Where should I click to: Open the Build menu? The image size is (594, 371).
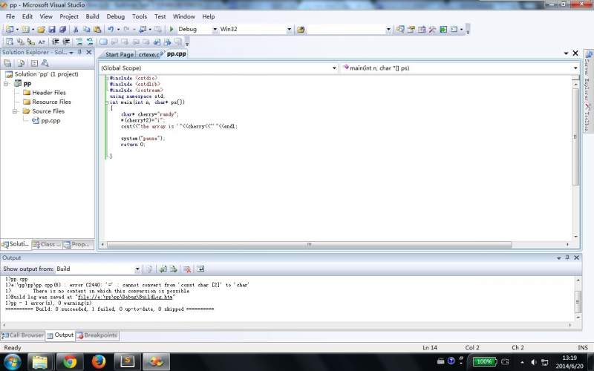(x=92, y=16)
